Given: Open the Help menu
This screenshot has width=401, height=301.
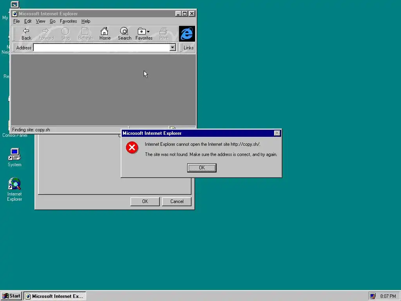Looking at the screenshot, I should [x=86, y=21].
